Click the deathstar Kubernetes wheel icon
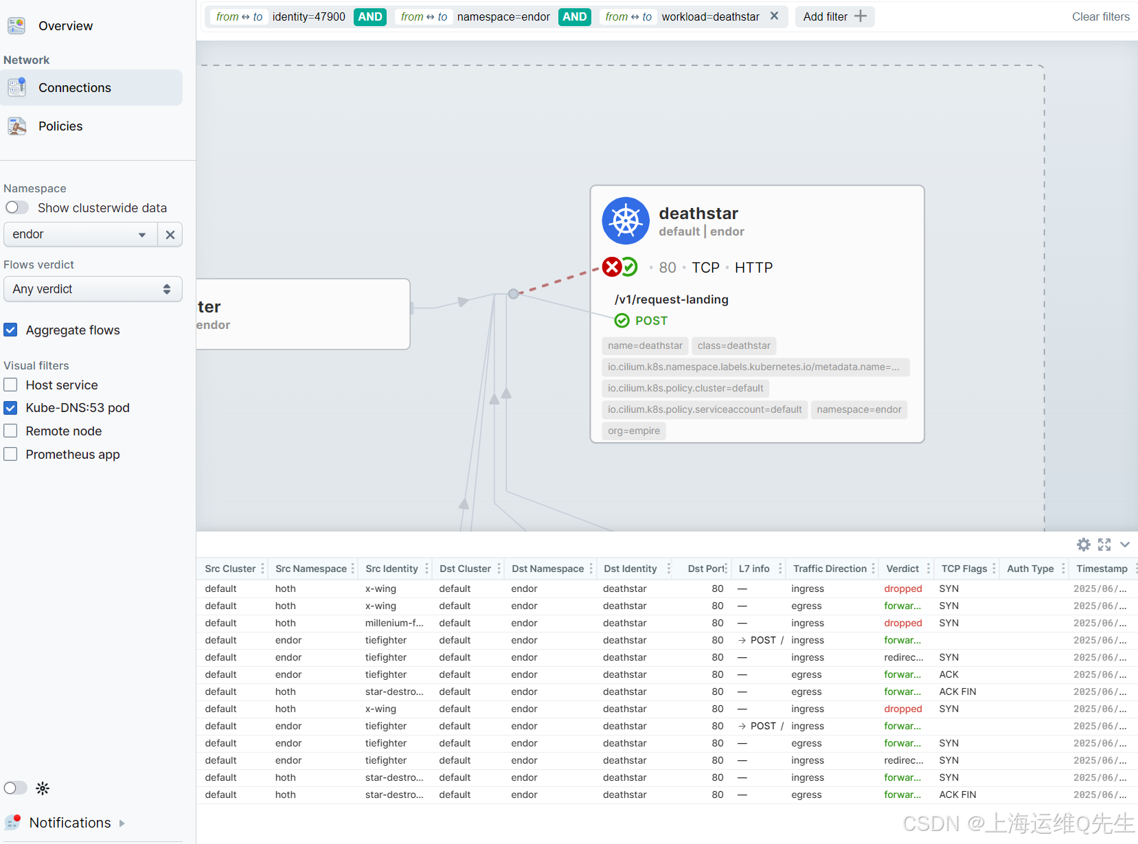The image size is (1138, 844). pyautogui.click(x=626, y=221)
